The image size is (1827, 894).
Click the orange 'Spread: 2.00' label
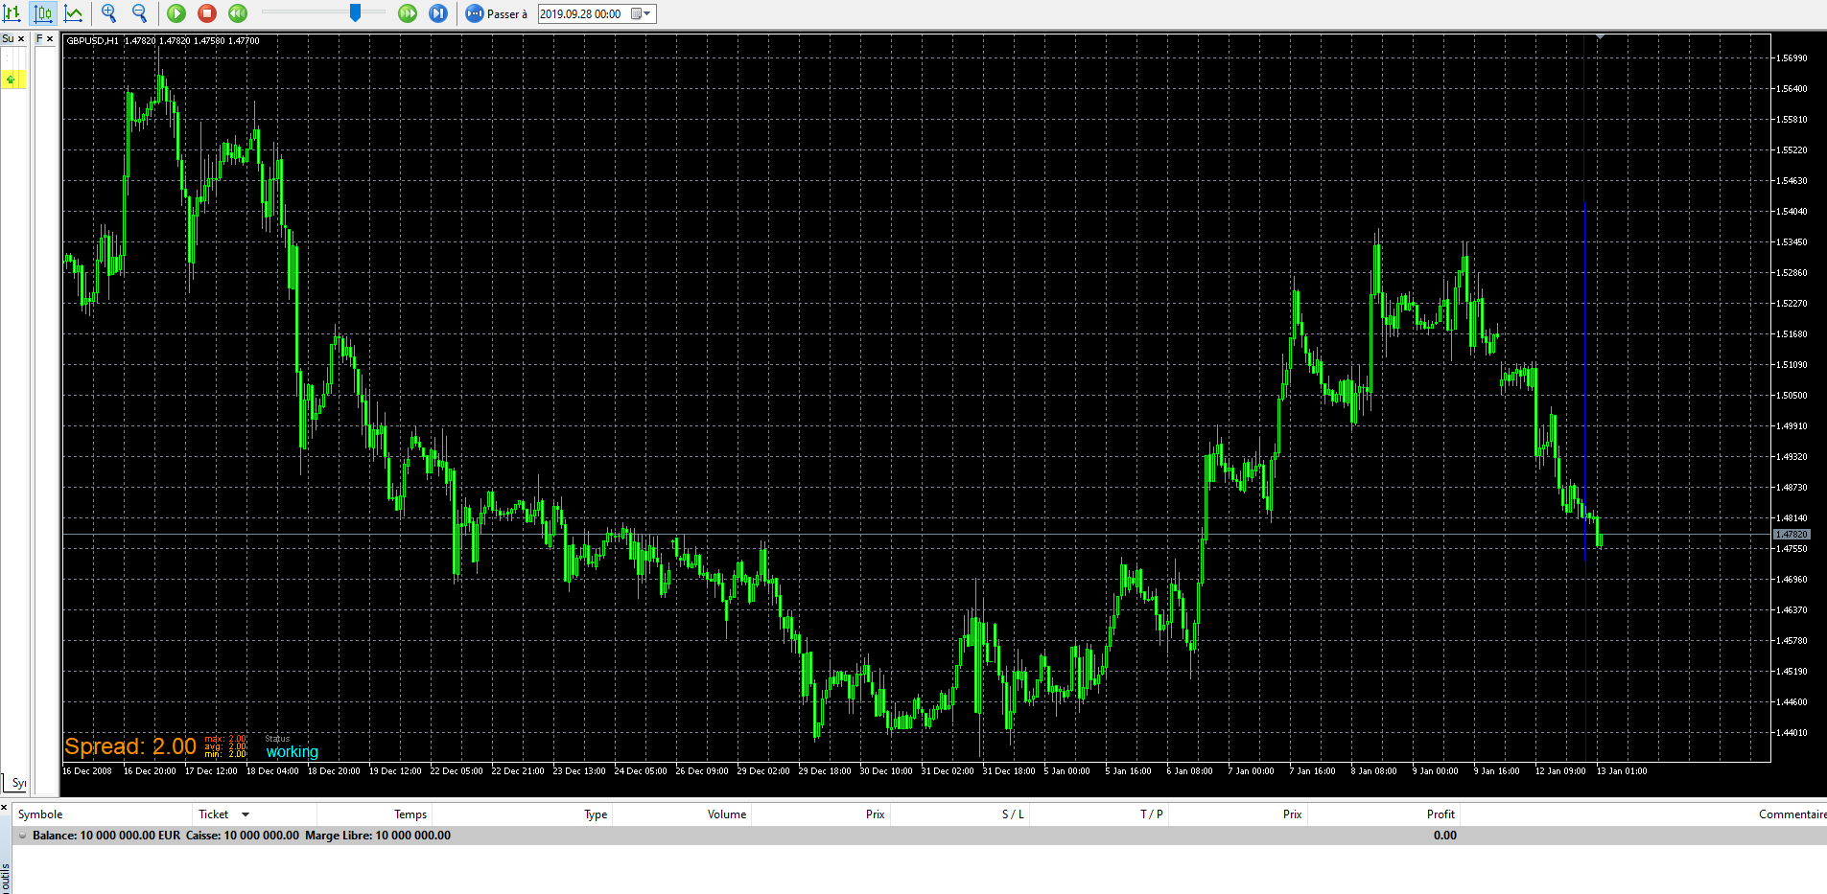tap(130, 746)
